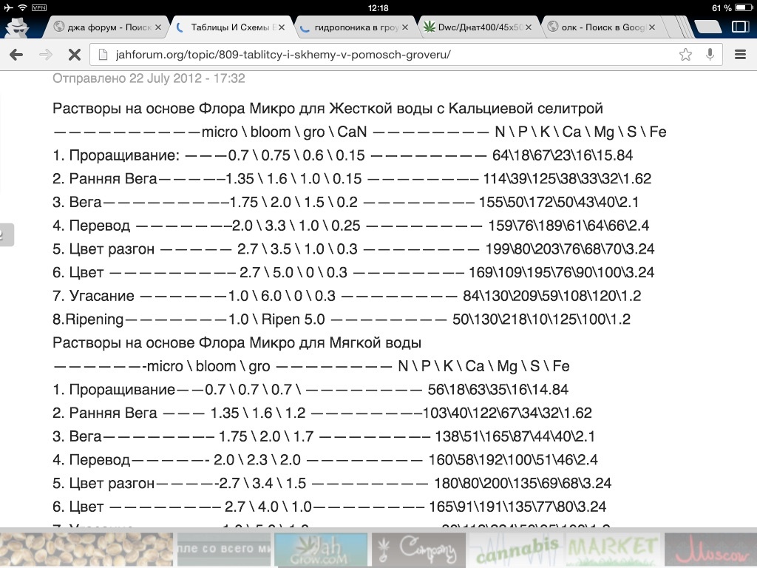Viewport: 757px width, 568px height.
Task: Start voice search with the microphone icon
Action: point(710,55)
